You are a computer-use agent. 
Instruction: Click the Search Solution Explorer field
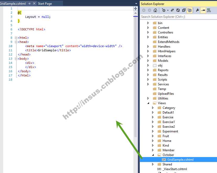pos(178,17)
